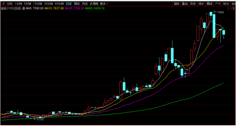This screenshot has height=126, width=238.
Task: Select the 周线 weekly chart tab
Action: tap(77, 4)
